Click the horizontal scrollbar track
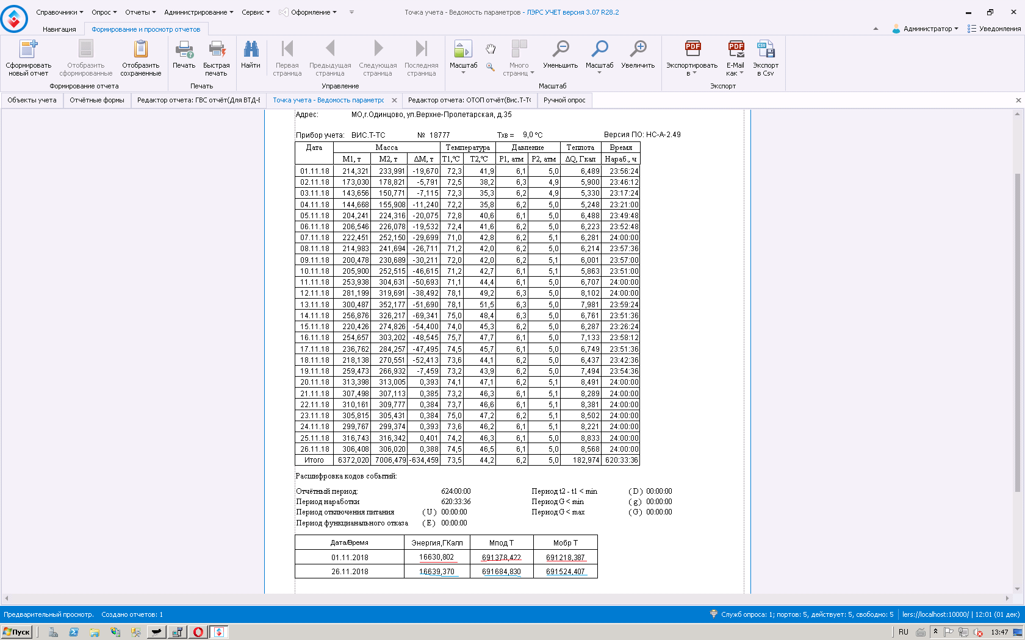The height and width of the screenshot is (640, 1025). tap(506, 599)
